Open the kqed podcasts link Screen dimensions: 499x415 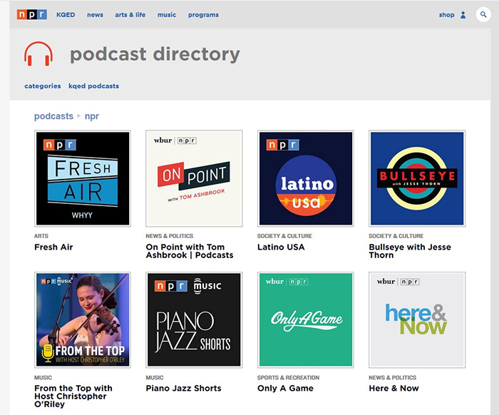coord(93,86)
